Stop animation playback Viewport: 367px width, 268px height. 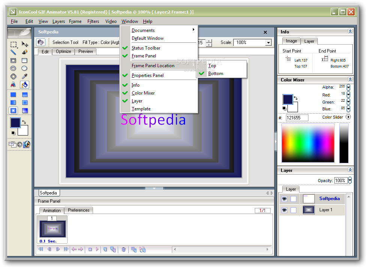[x=90, y=249]
